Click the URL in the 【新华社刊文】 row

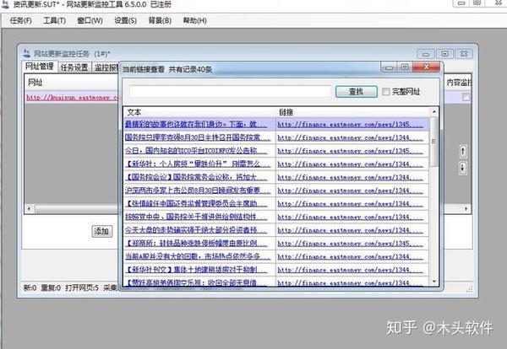click(x=350, y=270)
